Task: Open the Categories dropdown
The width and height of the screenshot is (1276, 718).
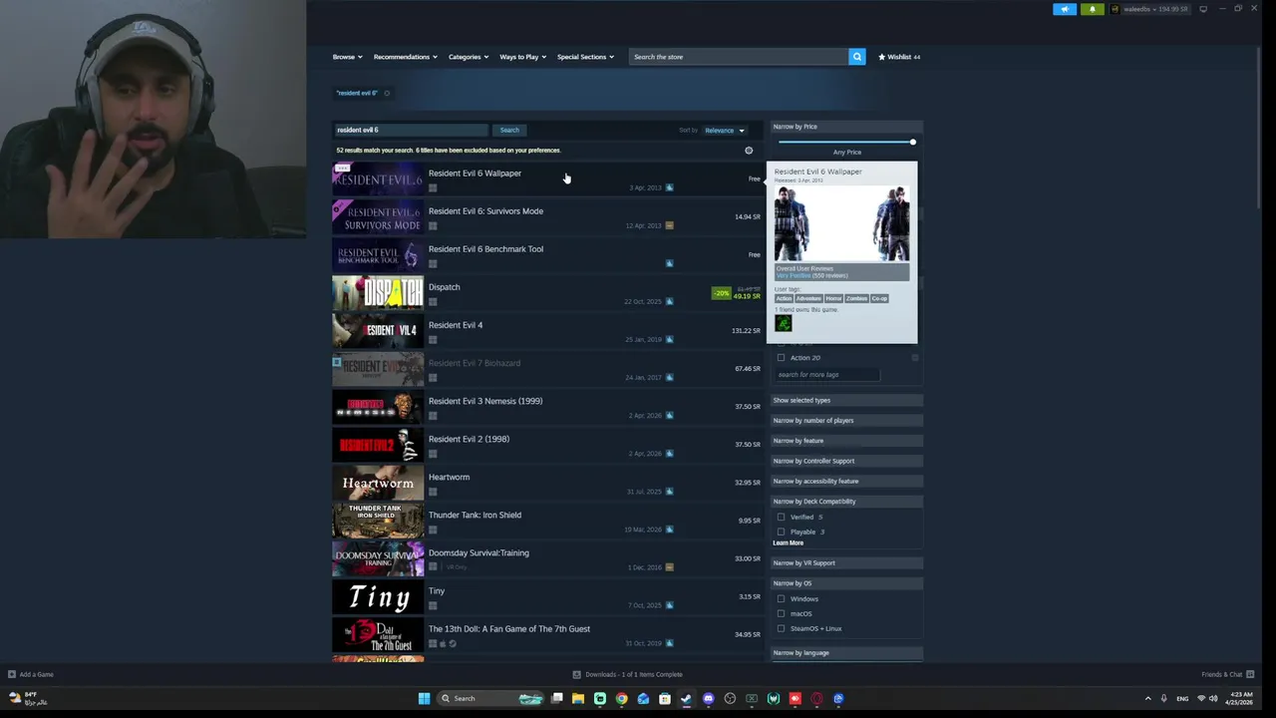Action: pyautogui.click(x=468, y=57)
